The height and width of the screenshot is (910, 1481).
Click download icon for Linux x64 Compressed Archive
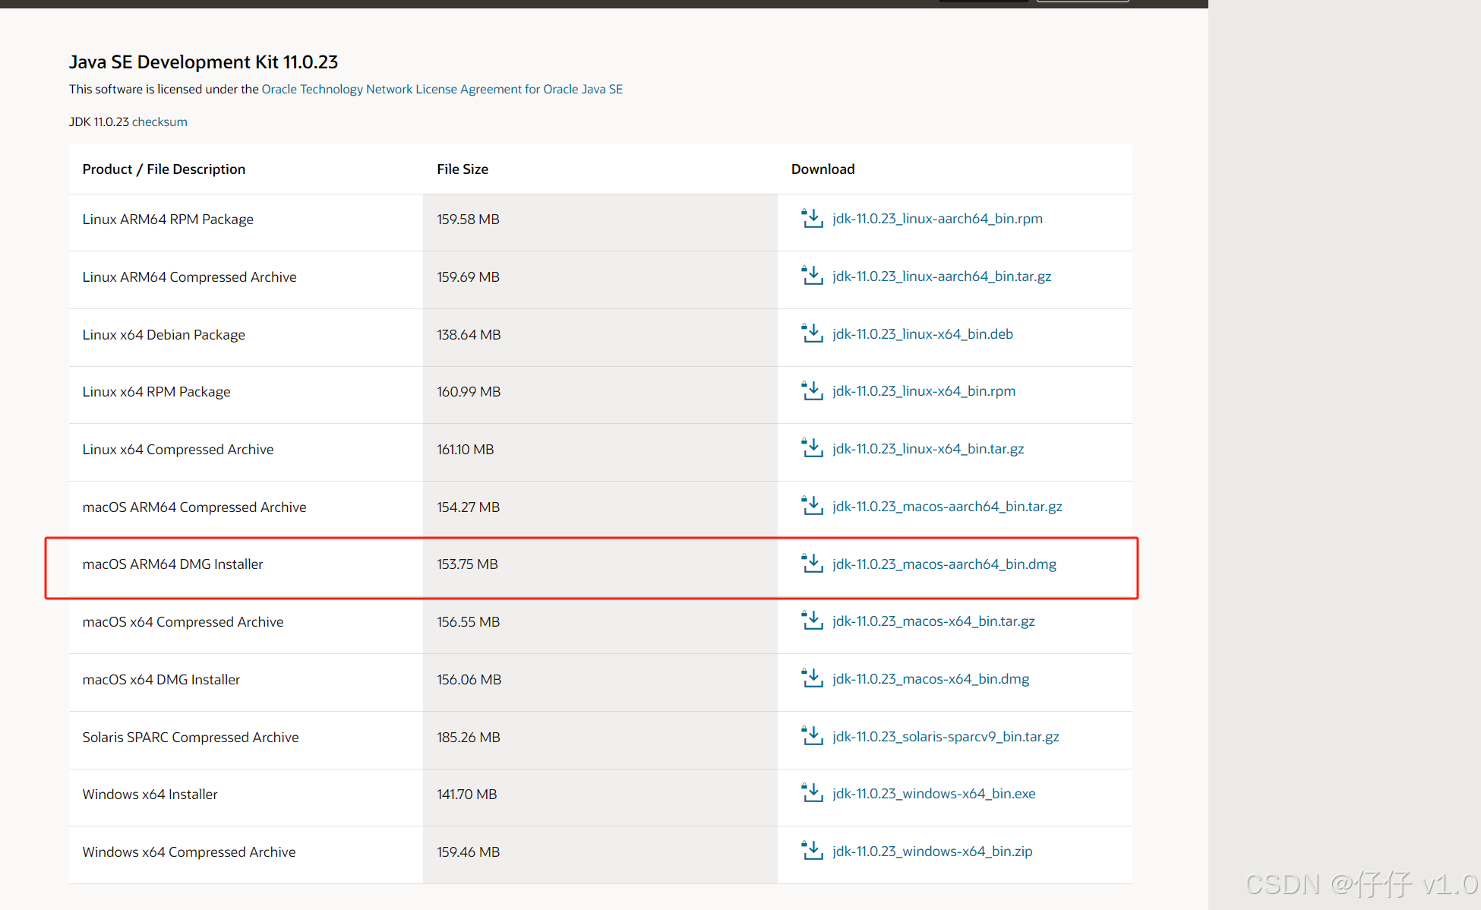812,448
